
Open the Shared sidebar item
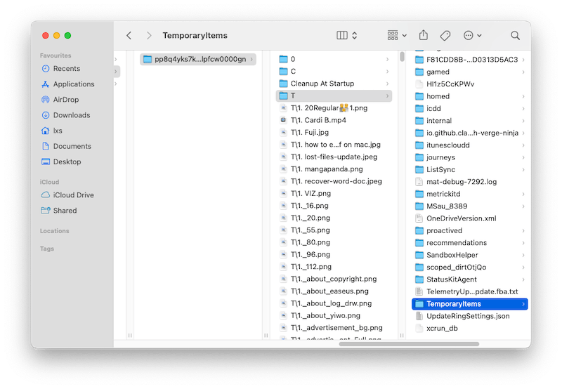point(59,211)
